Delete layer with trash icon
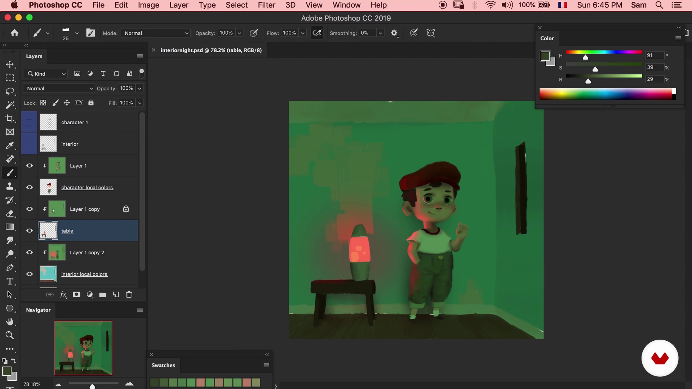692x389 pixels. coord(129,295)
